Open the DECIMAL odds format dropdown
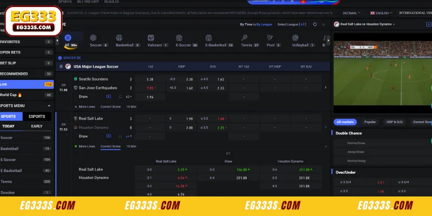 (x=352, y=13)
